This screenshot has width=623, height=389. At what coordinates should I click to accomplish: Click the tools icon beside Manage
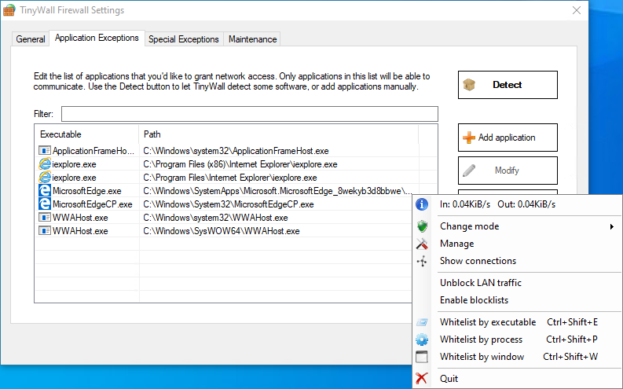(422, 244)
